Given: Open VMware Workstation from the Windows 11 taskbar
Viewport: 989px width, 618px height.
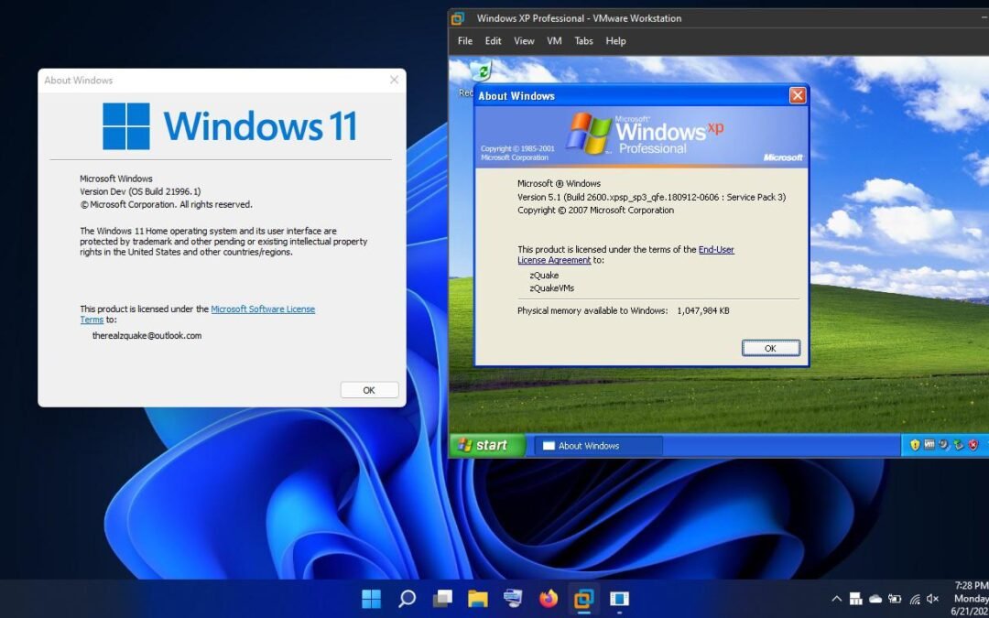Looking at the screenshot, I should click(x=583, y=599).
